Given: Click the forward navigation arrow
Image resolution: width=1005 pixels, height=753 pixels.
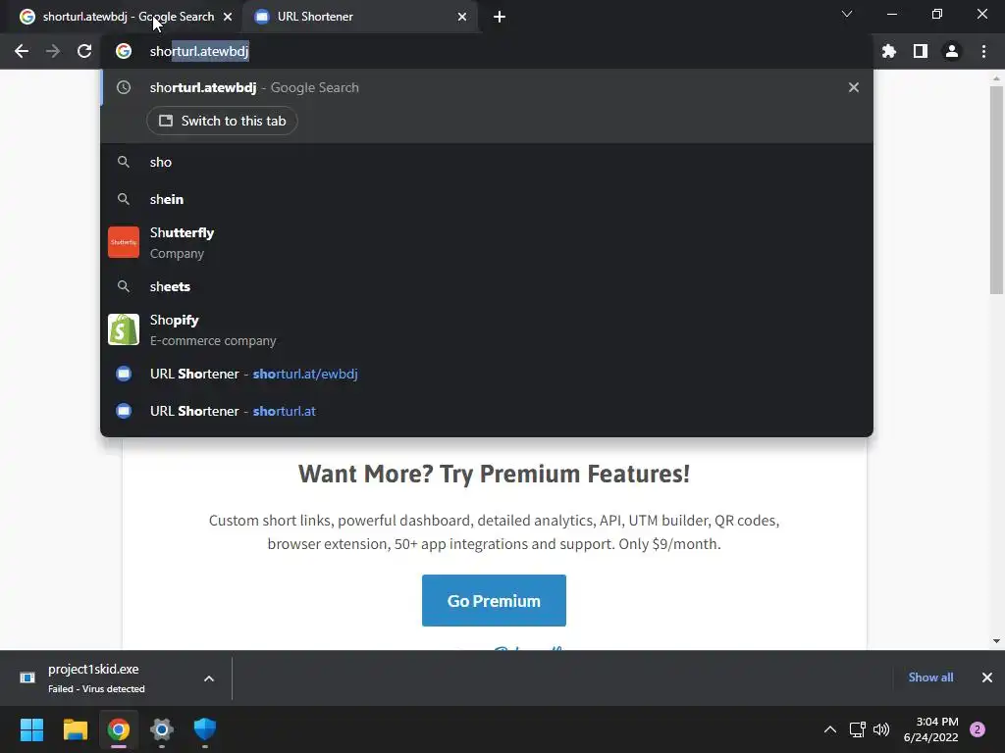Looking at the screenshot, I should point(53,51).
